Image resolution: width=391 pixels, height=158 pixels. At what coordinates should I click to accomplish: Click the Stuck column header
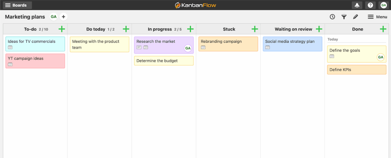click(x=228, y=29)
